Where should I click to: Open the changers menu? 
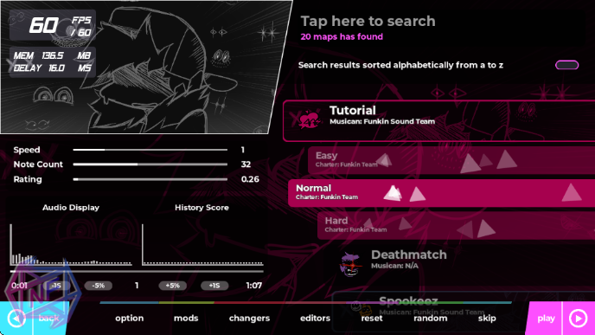[x=249, y=319]
